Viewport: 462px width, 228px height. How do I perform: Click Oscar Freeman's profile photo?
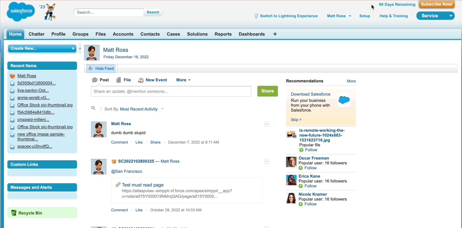coord(291,162)
